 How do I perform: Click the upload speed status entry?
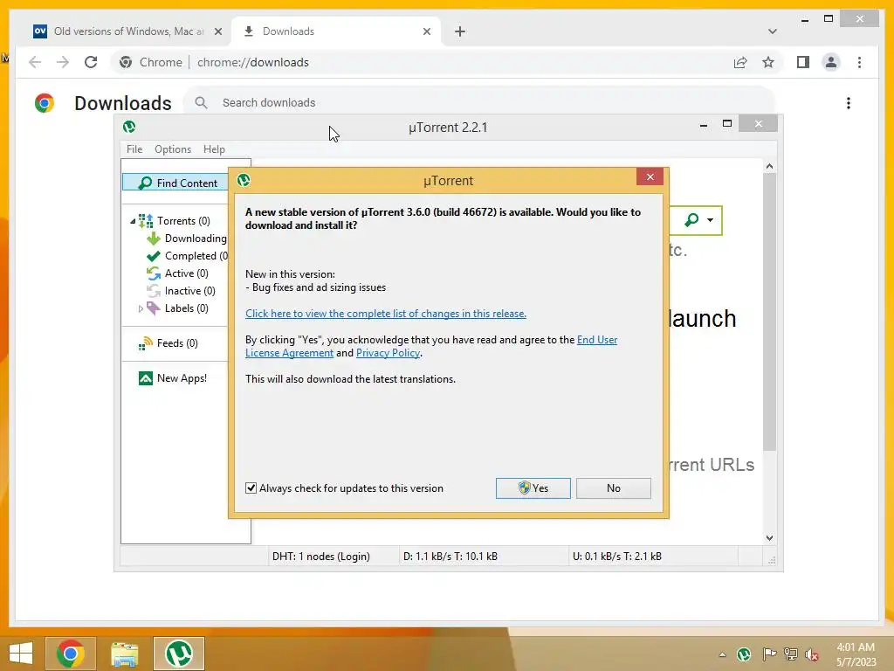[x=617, y=557]
